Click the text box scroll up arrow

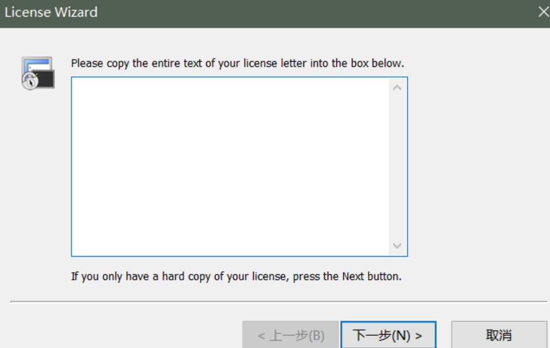tap(397, 88)
